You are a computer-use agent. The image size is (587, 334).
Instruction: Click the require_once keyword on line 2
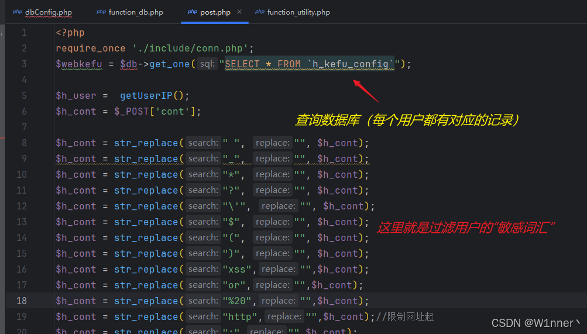coord(91,48)
